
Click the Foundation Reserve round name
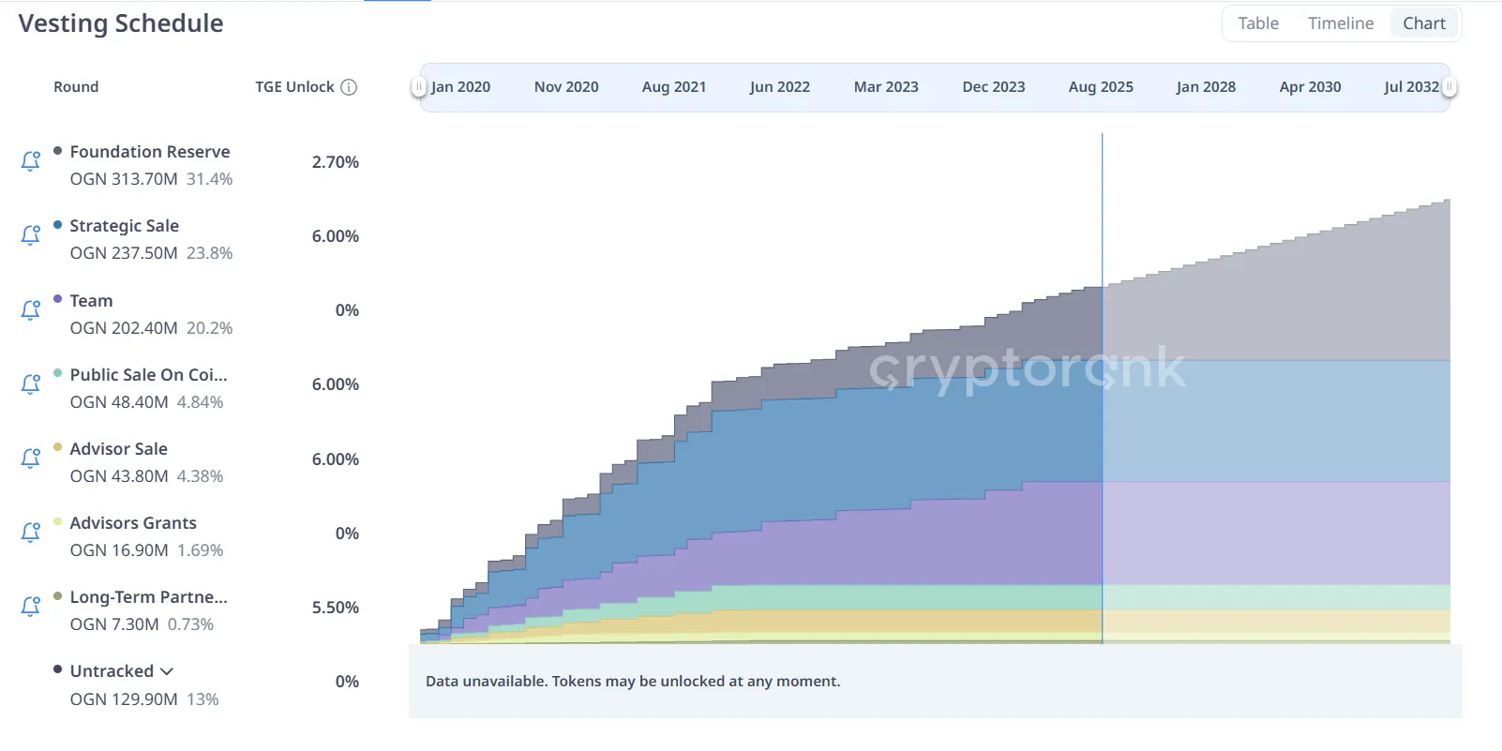click(150, 152)
